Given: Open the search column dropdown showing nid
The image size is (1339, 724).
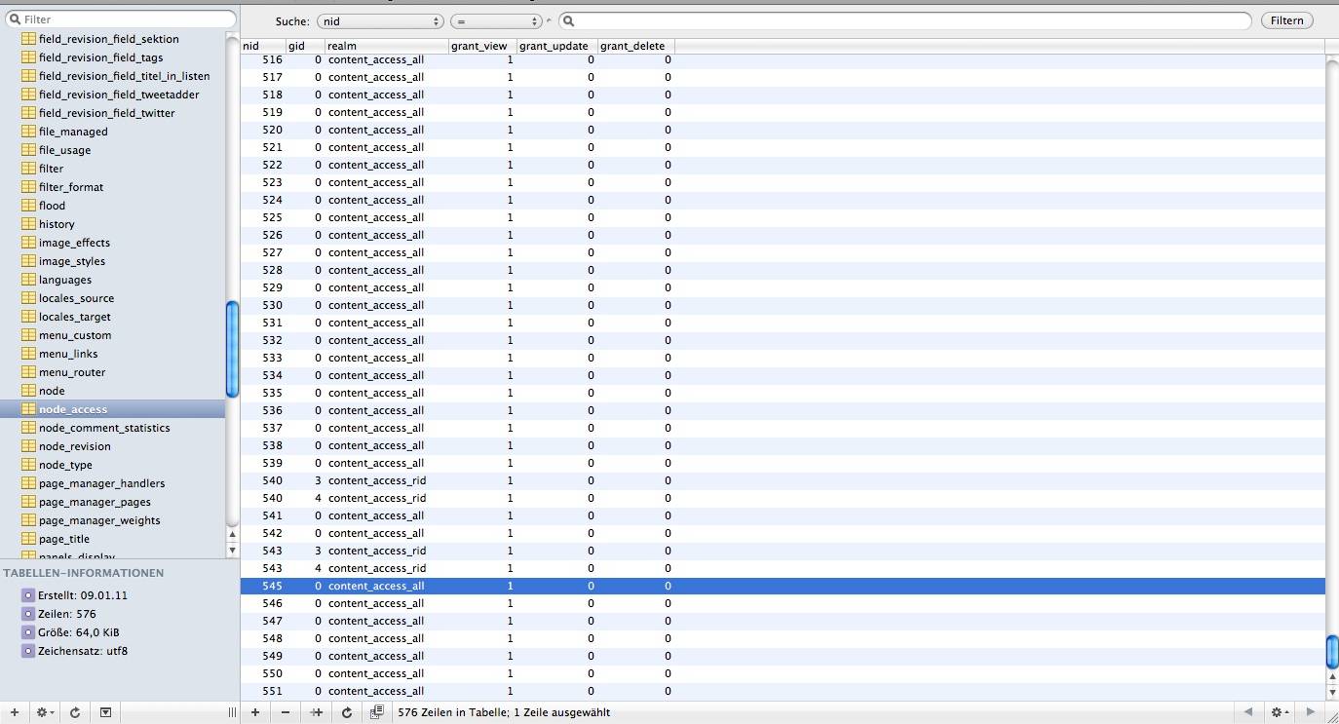Looking at the screenshot, I should tap(380, 19).
